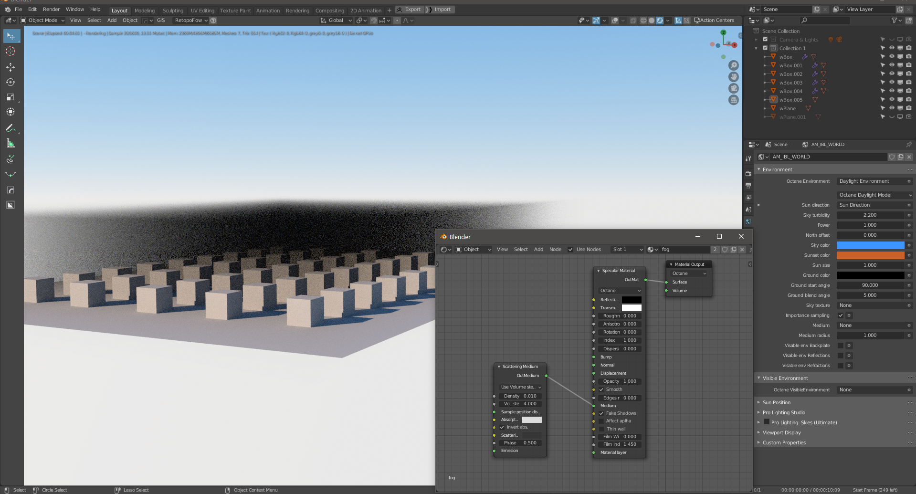Open the Octane Daylight Model dropdown

click(874, 195)
